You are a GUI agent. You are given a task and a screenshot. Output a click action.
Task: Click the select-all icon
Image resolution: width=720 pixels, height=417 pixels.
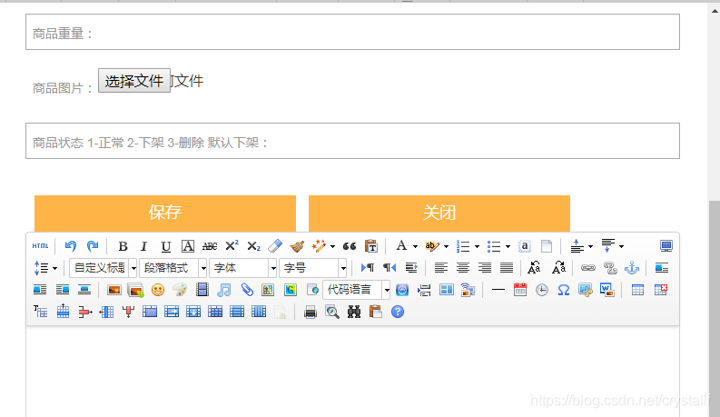(525, 246)
